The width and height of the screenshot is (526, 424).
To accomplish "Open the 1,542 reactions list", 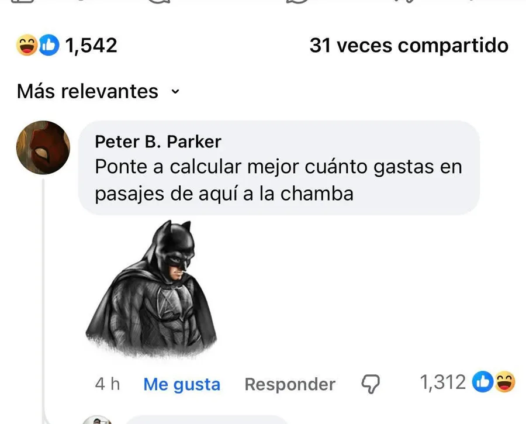I will tap(91, 45).
